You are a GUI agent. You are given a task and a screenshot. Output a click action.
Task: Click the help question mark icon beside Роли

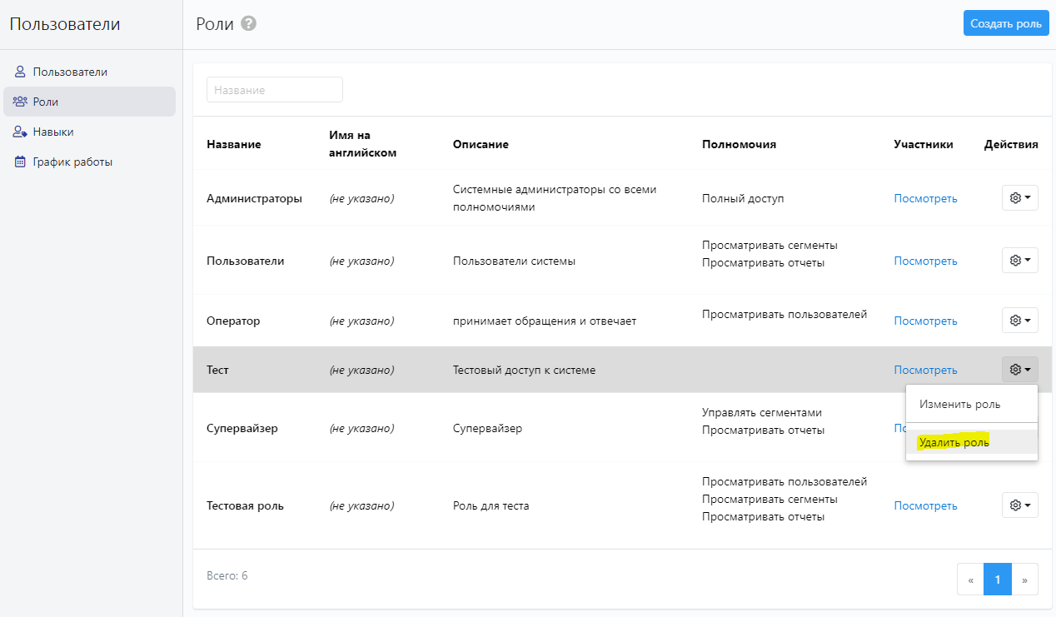(x=248, y=23)
